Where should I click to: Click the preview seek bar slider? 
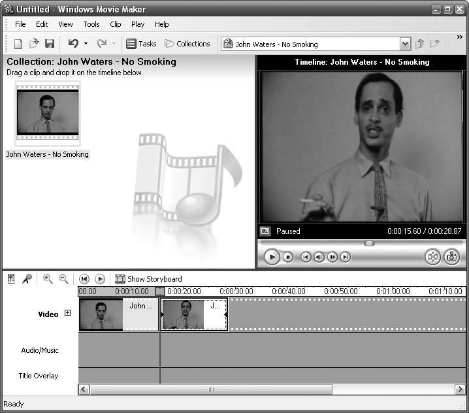point(369,243)
